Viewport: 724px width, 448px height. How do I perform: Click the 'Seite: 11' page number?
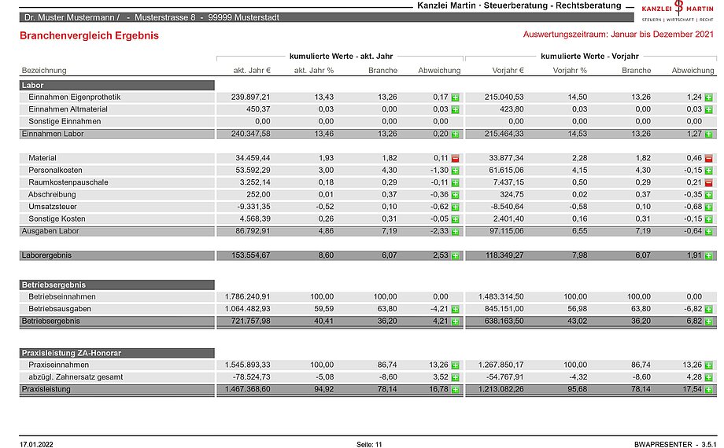[x=369, y=445]
